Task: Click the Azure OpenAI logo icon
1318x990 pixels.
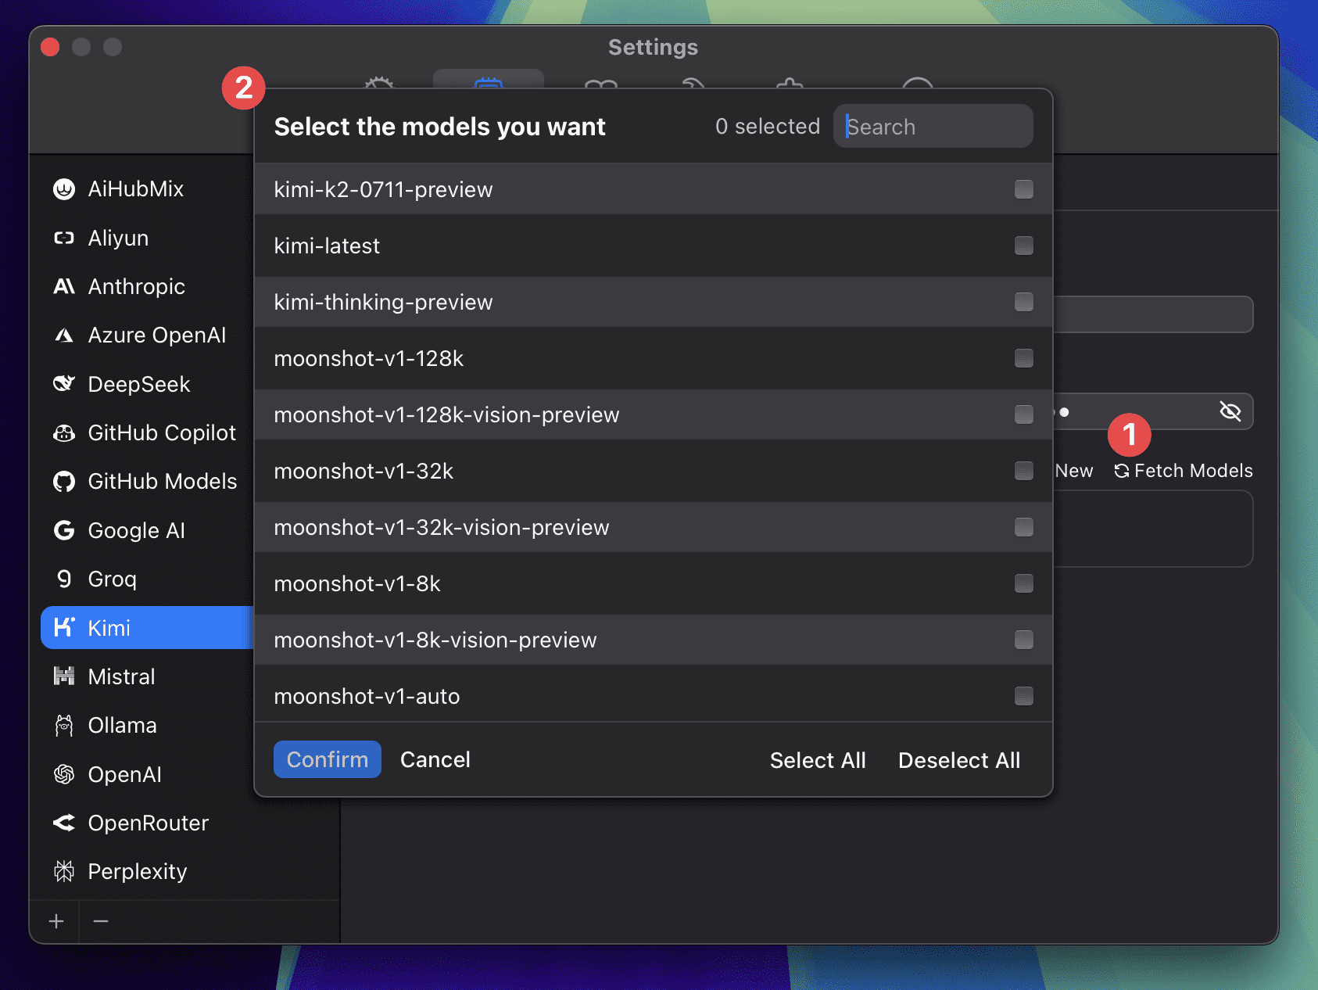Action: 64,335
